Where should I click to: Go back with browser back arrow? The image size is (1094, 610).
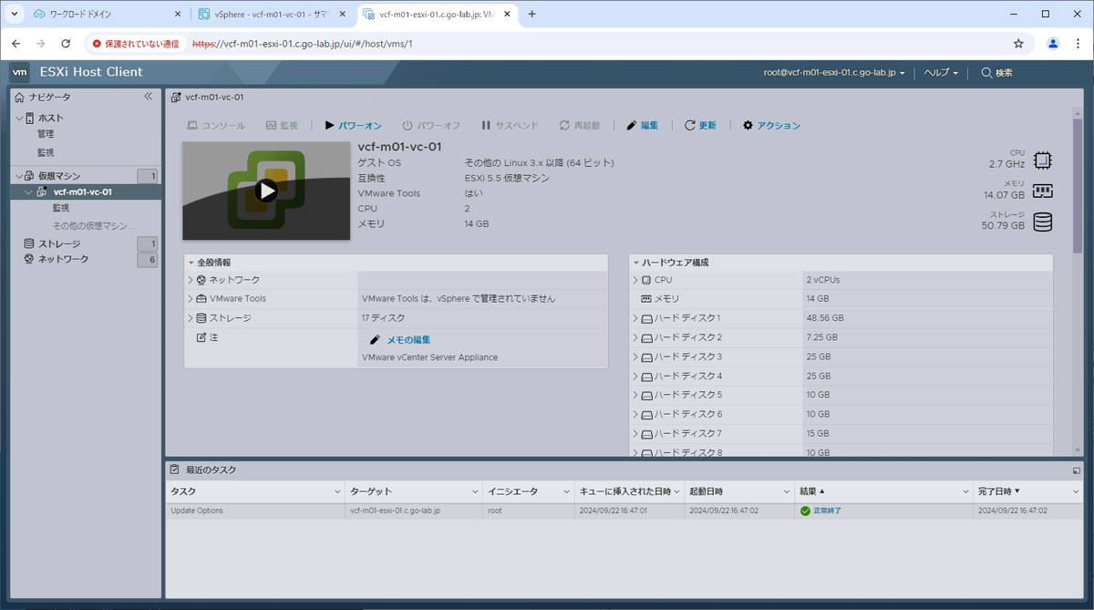15,43
